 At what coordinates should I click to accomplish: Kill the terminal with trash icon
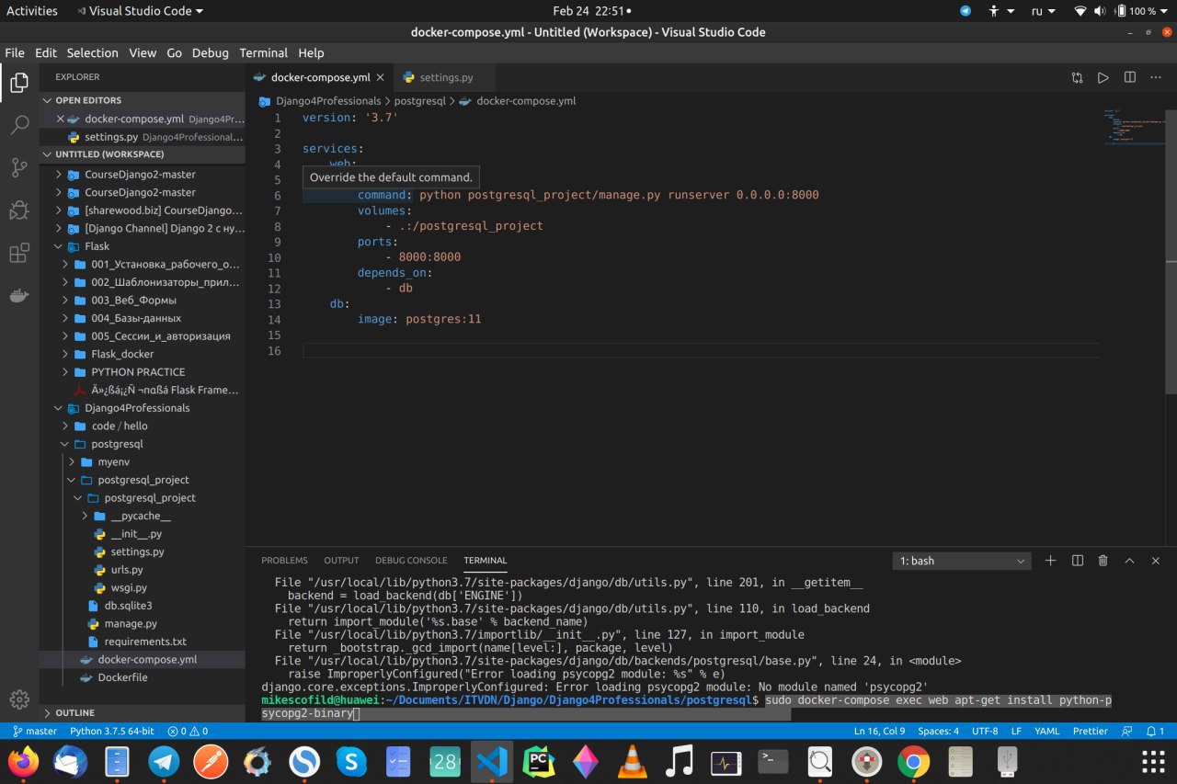[1103, 561]
